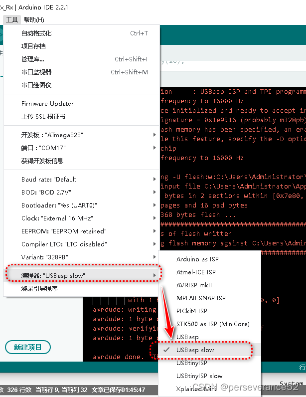The height and width of the screenshot is (397, 306).
Task: Expand Baud rate "Default" submenu
Action: pos(82,179)
